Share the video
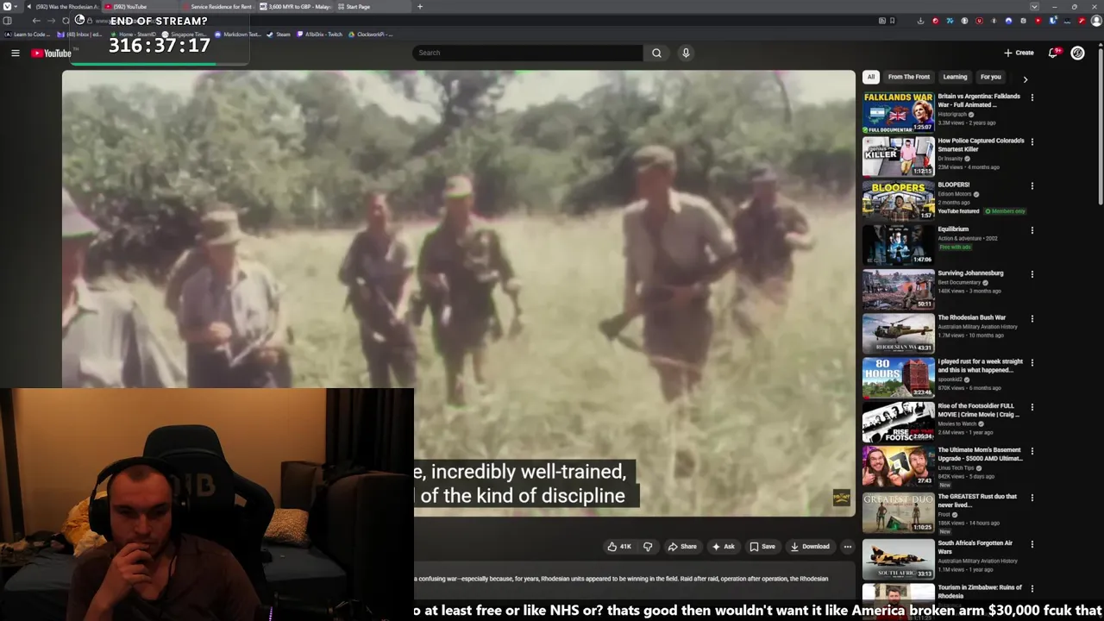This screenshot has width=1104, height=621. pos(682,546)
